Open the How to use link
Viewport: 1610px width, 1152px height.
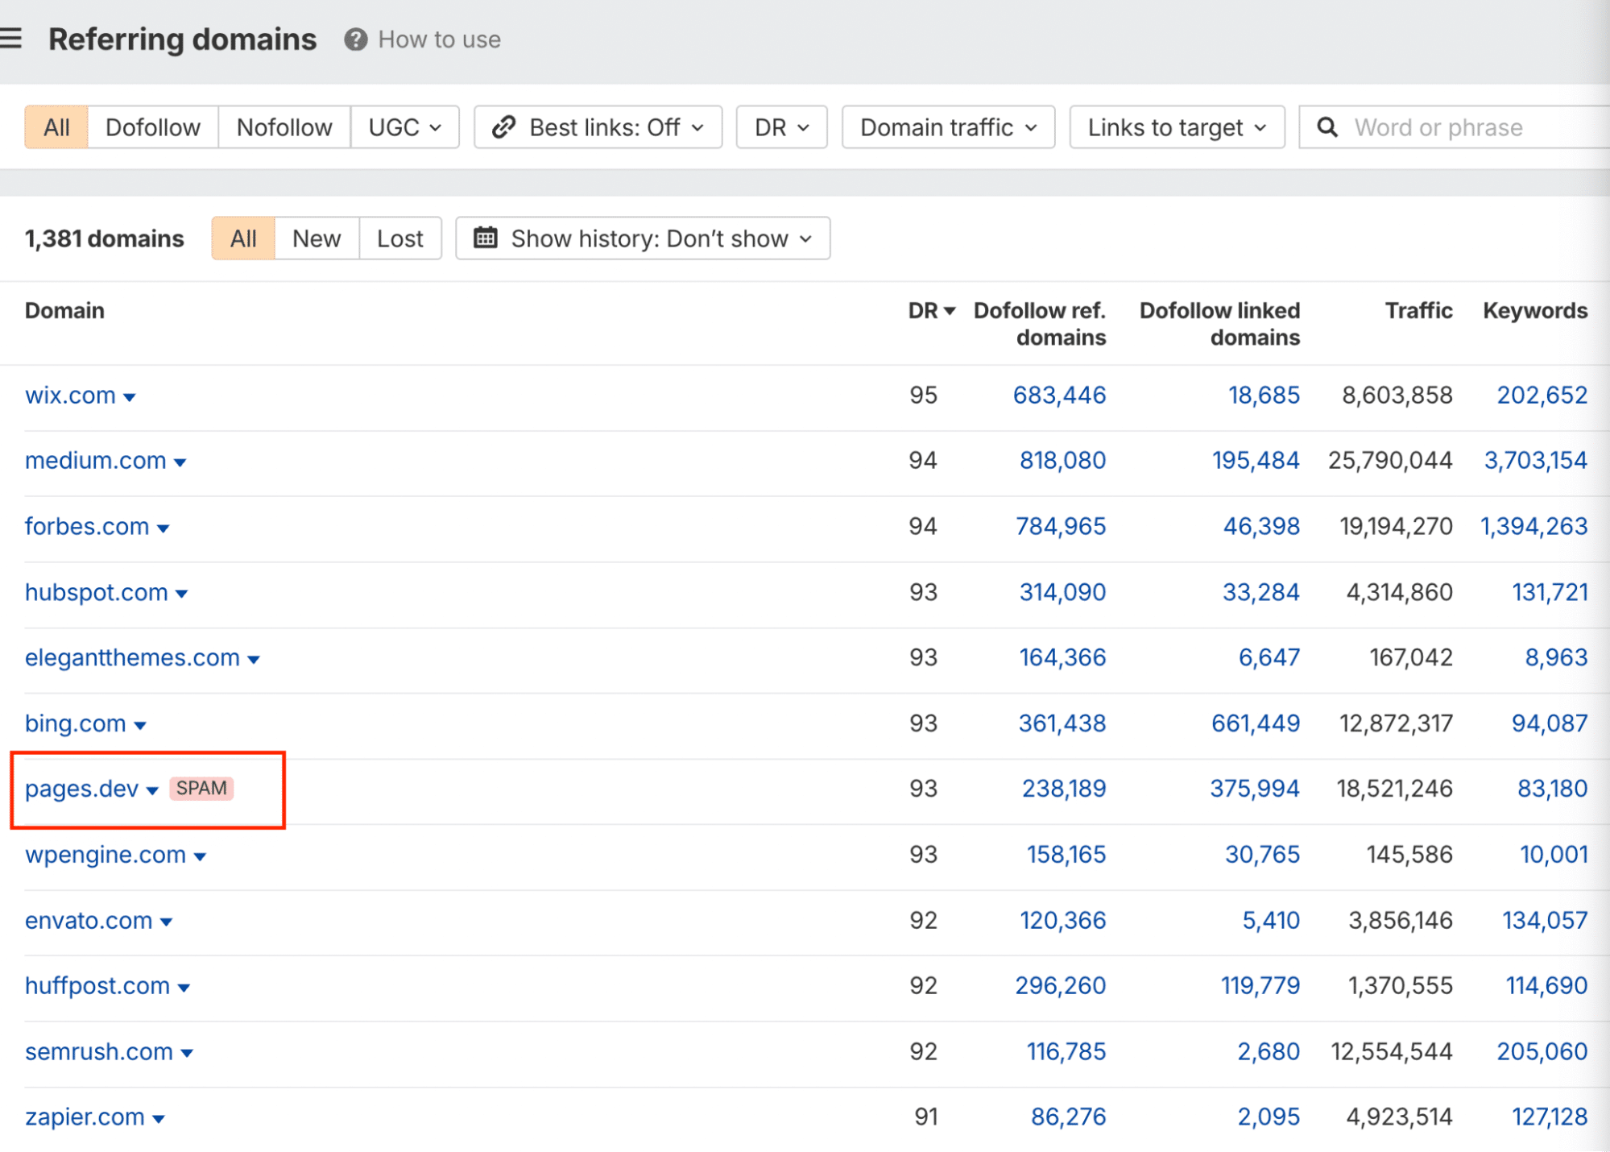tap(439, 39)
